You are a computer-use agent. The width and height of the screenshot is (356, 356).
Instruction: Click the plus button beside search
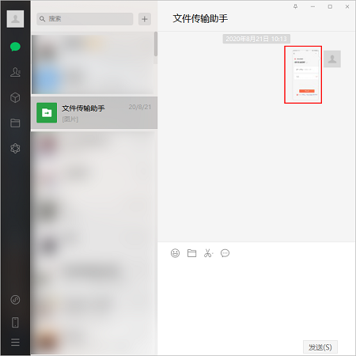pos(145,19)
